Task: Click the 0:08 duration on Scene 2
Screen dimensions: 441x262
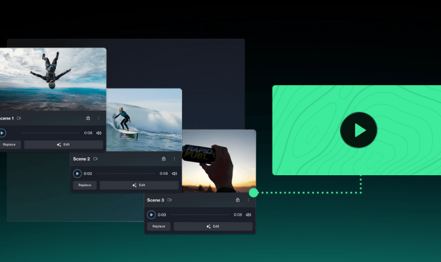Action: pos(164,174)
